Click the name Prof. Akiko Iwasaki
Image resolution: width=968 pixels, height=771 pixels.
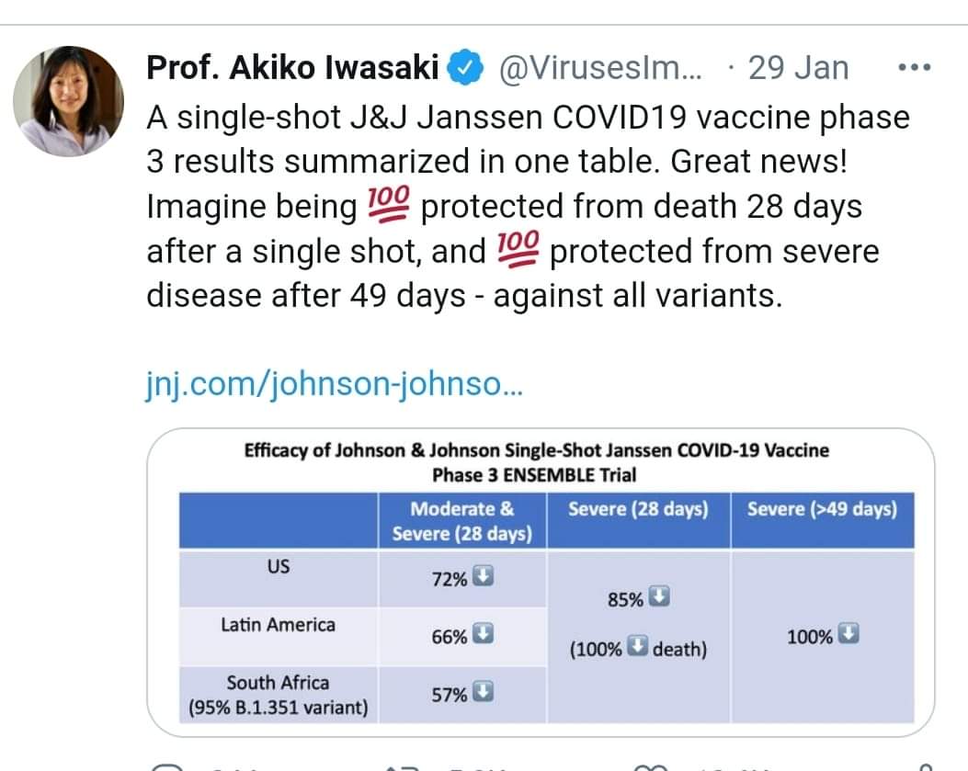294,66
